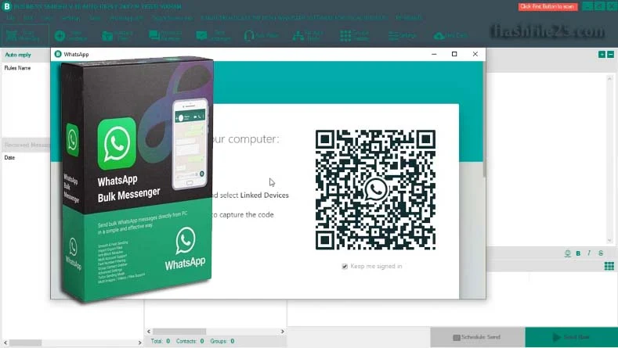Toggle bold formatting in the message editor
This screenshot has width=618, height=348.
pos(578,253)
